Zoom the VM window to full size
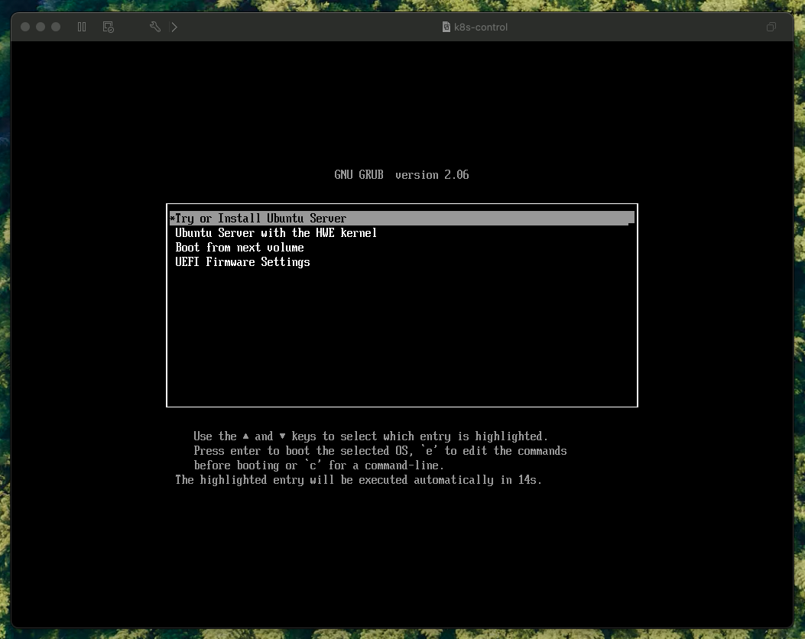805x639 pixels. 56,28
